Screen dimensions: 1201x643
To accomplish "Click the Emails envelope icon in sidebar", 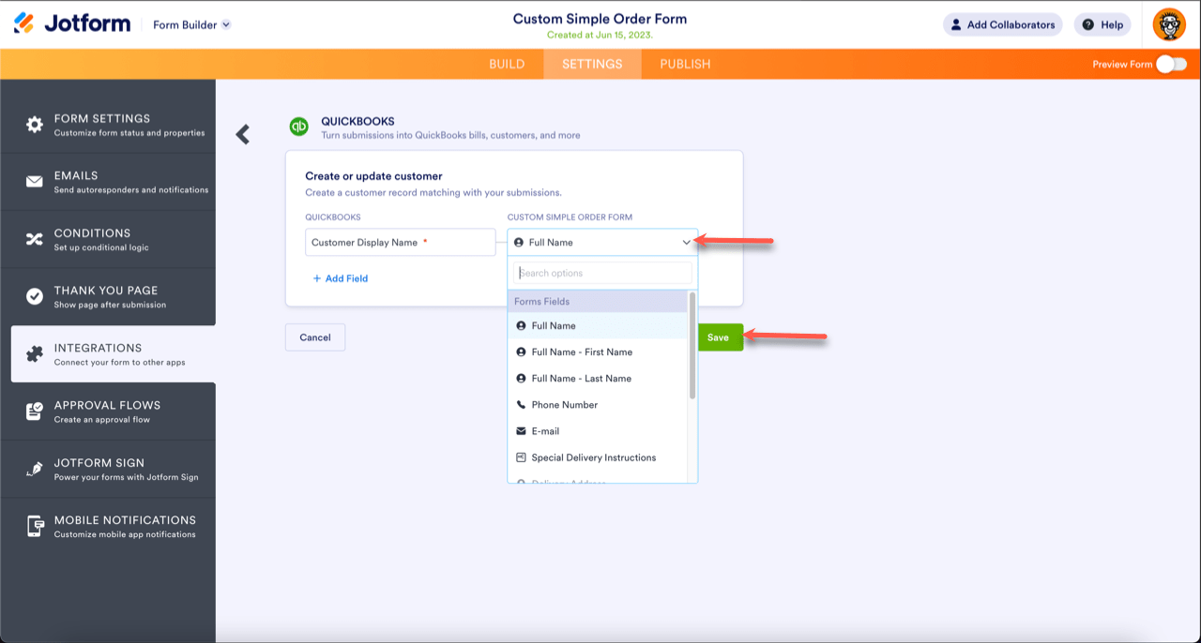I will [35, 182].
